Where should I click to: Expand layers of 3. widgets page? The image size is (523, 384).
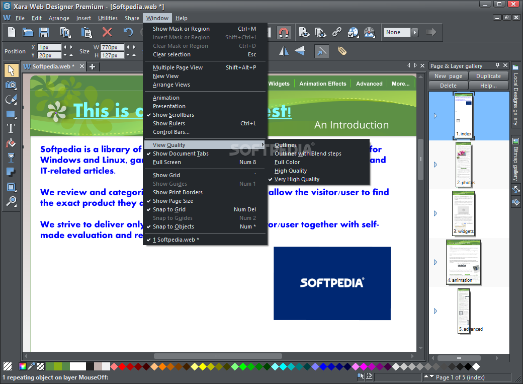tap(435, 213)
